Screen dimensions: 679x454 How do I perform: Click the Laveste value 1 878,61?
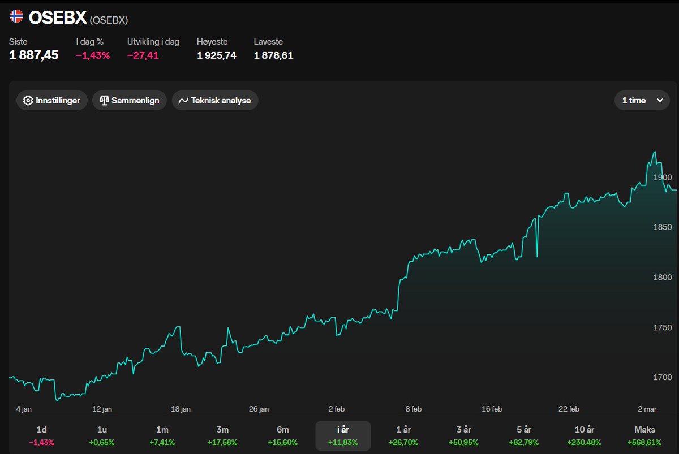273,55
